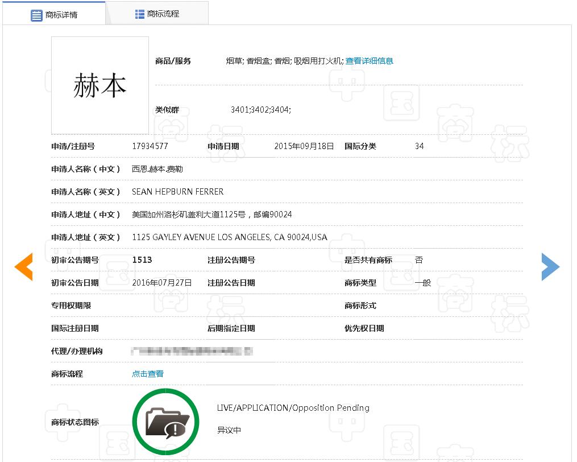
Task: Select the preliminary announcement date 2016年07月27日
Action: tap(162, 283)
